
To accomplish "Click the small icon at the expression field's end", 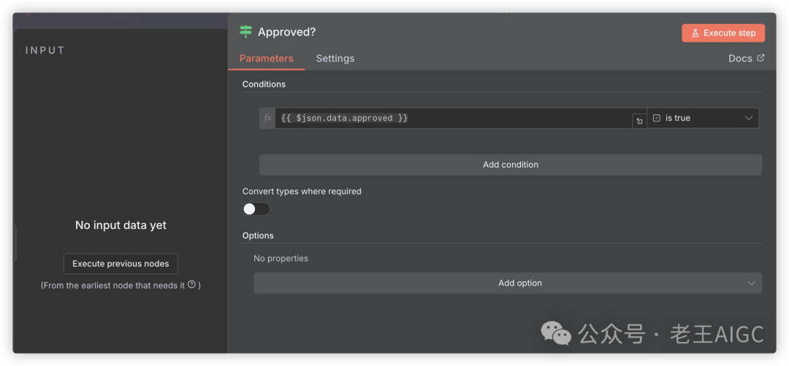I will (x=639, y=121).
